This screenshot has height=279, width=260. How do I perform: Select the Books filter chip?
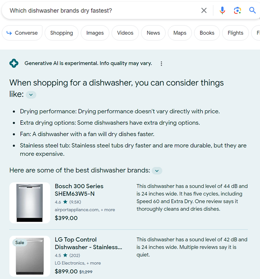[207, 33]
